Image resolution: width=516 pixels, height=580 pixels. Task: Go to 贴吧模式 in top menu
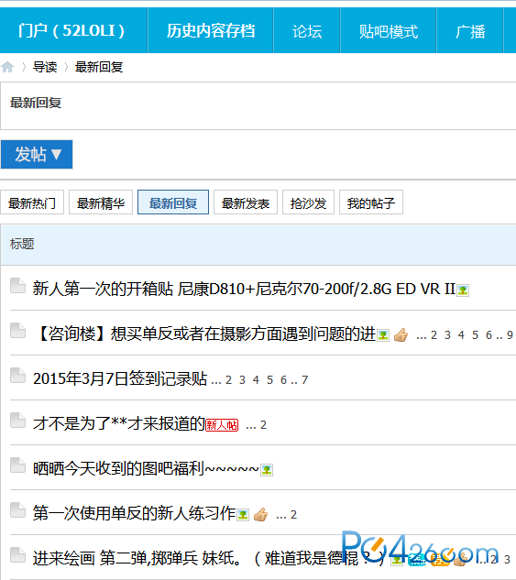(x=389, y=31)
